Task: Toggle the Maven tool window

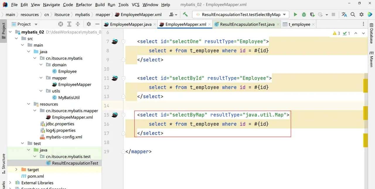Action: 371,59
